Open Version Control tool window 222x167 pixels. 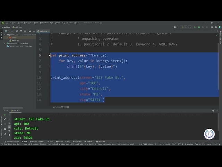pos(12,142)
